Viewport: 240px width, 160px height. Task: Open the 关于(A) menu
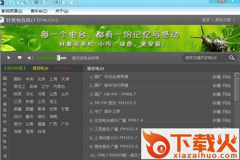(62, 11)
